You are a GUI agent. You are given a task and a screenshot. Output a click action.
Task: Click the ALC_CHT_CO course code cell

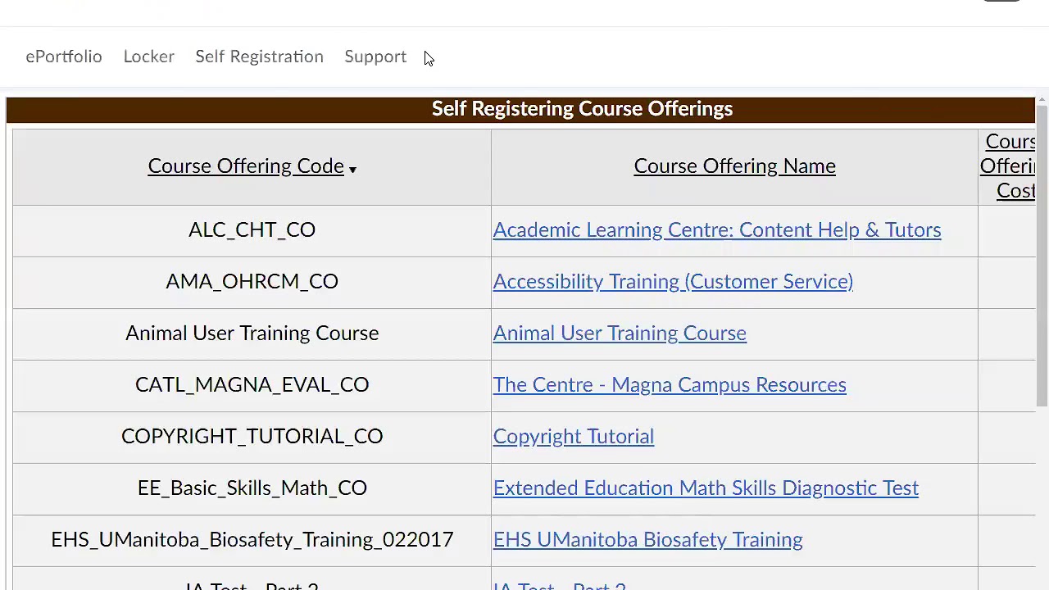(252, 230)
